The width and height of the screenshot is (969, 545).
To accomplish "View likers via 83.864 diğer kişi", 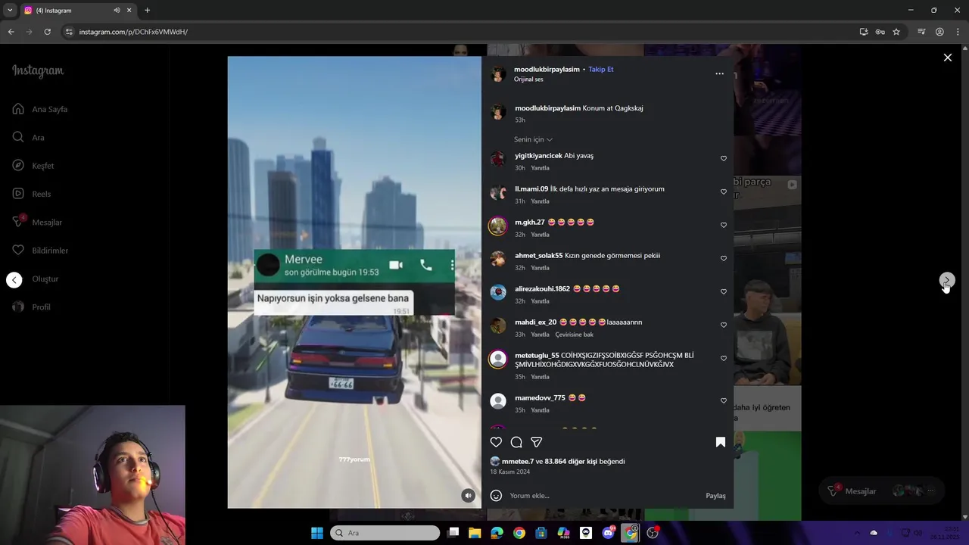I will pos(570,461).
